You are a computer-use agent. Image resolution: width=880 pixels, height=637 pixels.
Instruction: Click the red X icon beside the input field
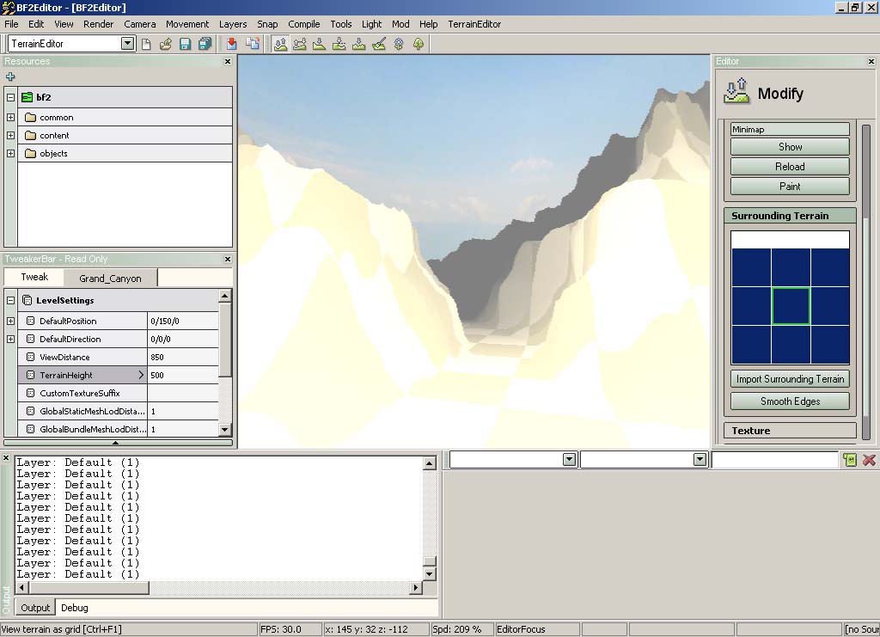pos(869,460)
